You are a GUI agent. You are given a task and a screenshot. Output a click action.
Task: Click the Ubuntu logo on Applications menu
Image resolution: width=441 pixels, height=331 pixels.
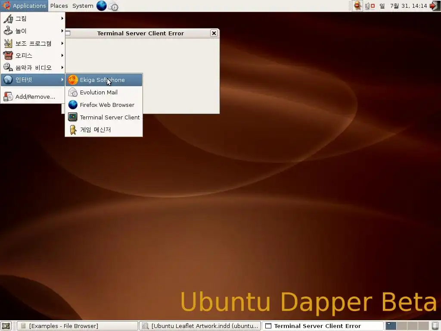(x=6, y=6)
